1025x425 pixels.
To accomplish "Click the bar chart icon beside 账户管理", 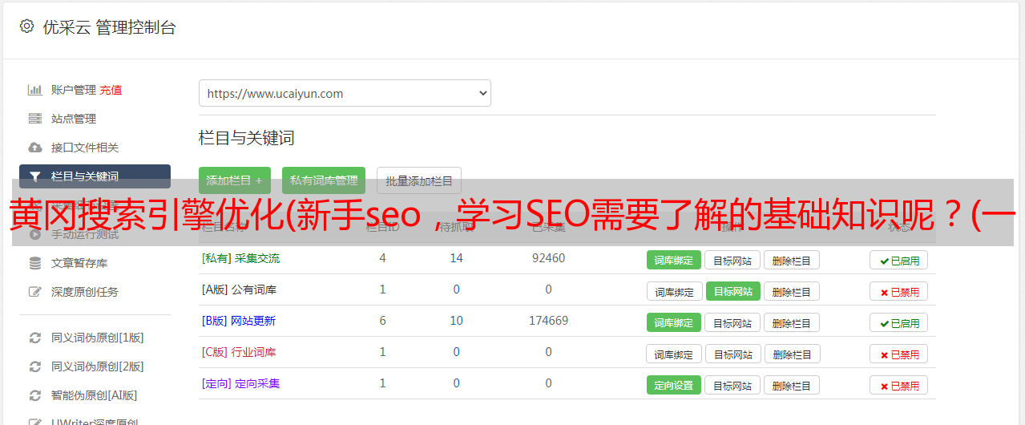I will coord(34,90).
